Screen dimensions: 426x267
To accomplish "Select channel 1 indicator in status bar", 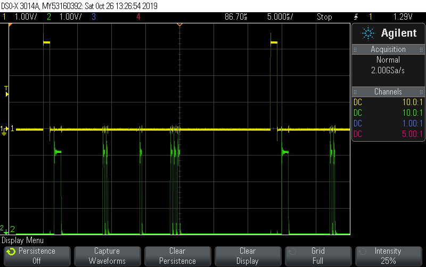I will pos(4,17).
